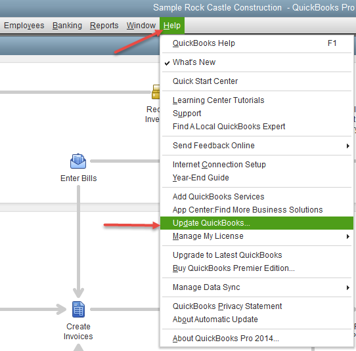This screenshot has width=356, height=351.
Task: Open the Create Invoices icon
Action: pos(78,309)
